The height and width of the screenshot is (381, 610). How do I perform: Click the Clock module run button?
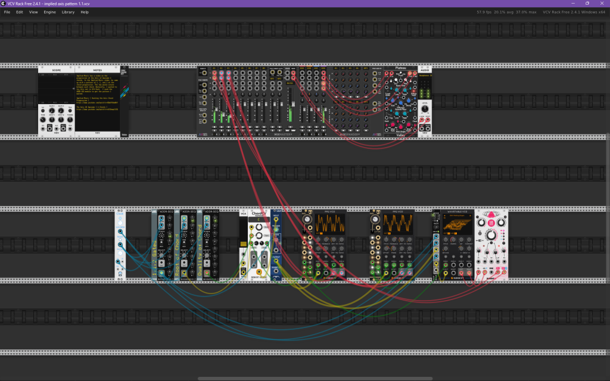pyautogui.click(x=120, y=218)
